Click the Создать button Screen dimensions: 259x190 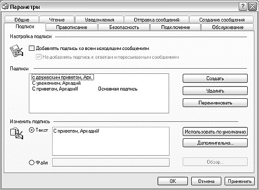pyautogui.click(x=215, y=79)
